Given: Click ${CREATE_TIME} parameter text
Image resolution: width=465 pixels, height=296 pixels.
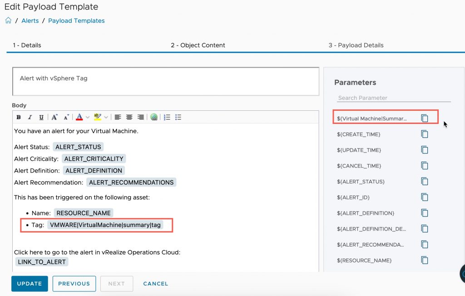Looking at the screenshot, I should point(359,134).
